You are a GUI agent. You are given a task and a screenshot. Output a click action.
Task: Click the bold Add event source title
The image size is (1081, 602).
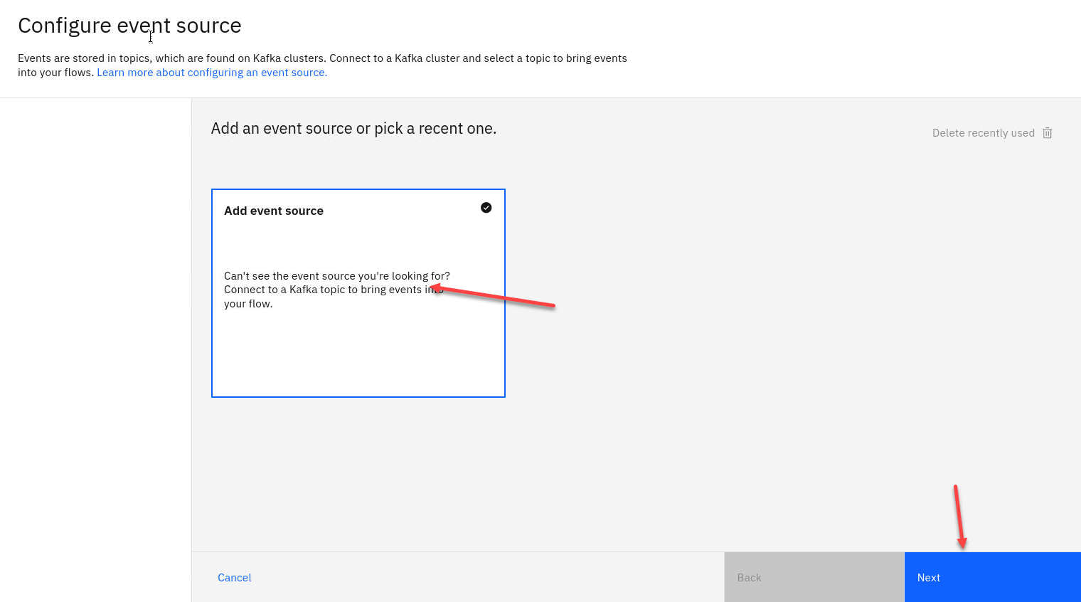coord(274,211)
